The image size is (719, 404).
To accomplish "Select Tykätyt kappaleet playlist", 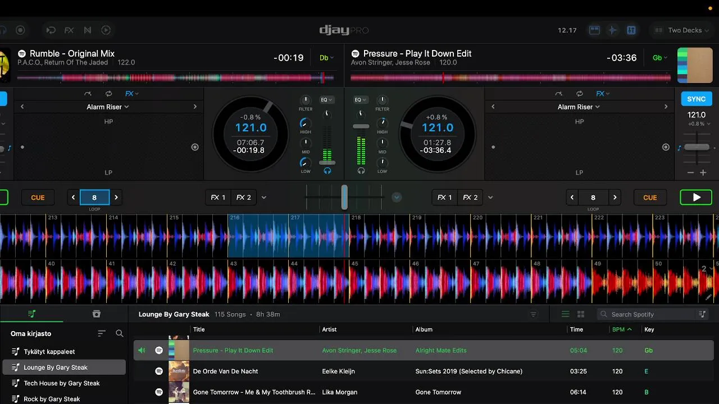I will click(x=63, y=352).
